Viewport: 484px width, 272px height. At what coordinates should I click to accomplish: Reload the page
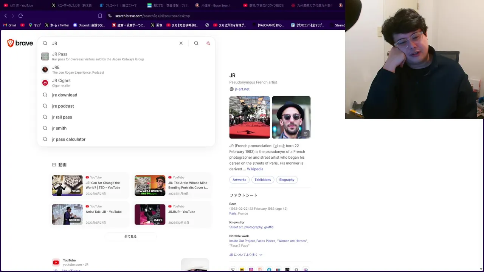[x=21, y=16]
